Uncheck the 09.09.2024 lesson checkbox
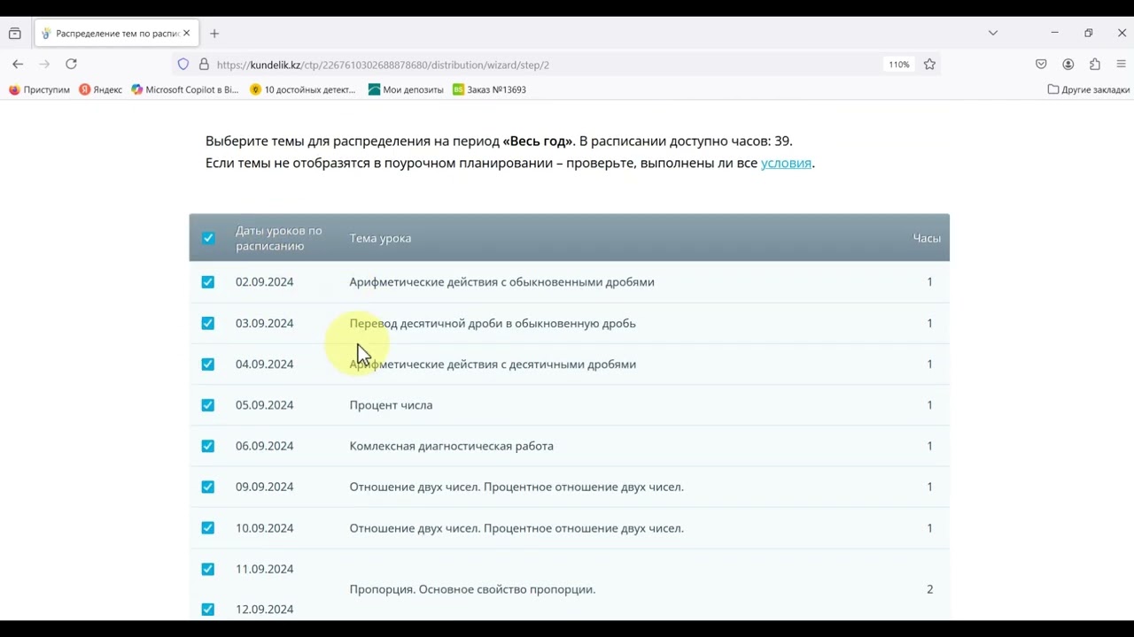 coord(208,487)
